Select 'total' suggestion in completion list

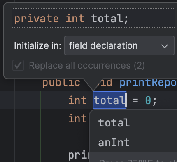click(x=114, y=122)
